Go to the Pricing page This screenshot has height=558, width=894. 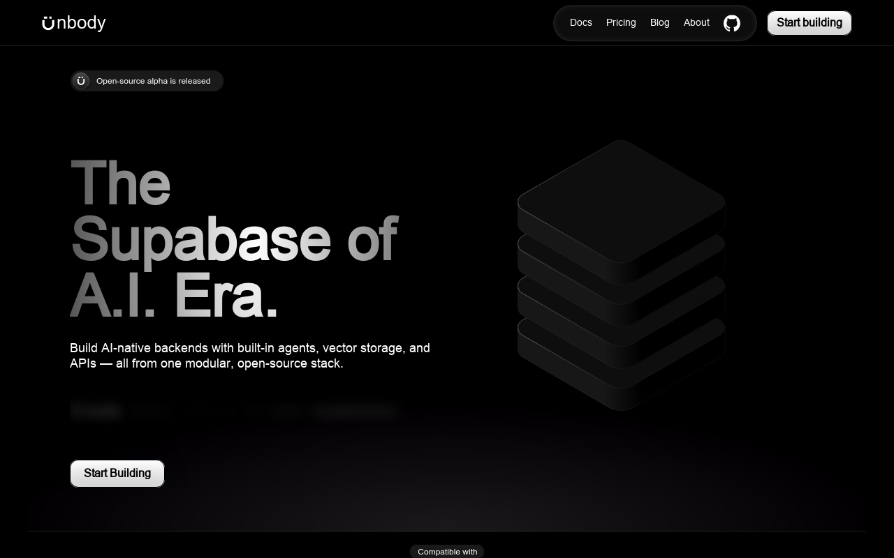[621, 22]
